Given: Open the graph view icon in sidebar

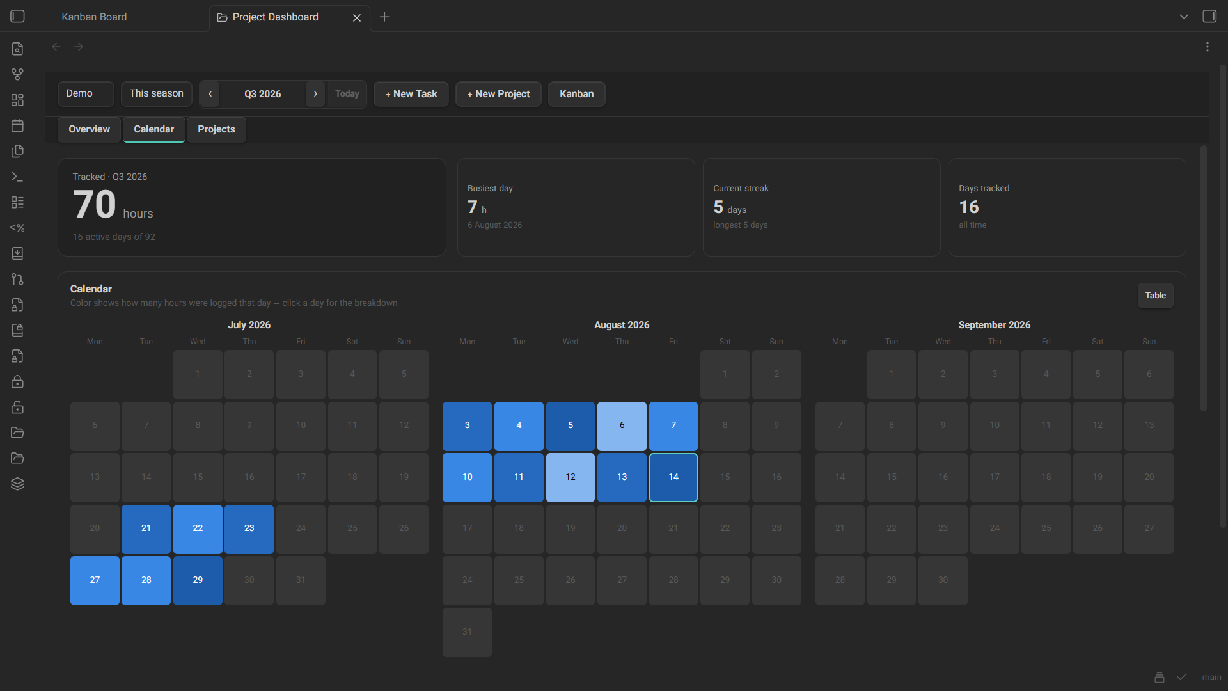Looking at the screenshot, I should tap(17, 74).
